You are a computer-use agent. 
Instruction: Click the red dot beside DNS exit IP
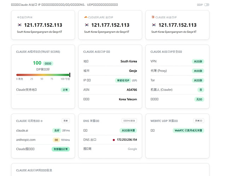click(x=114, y=140)
